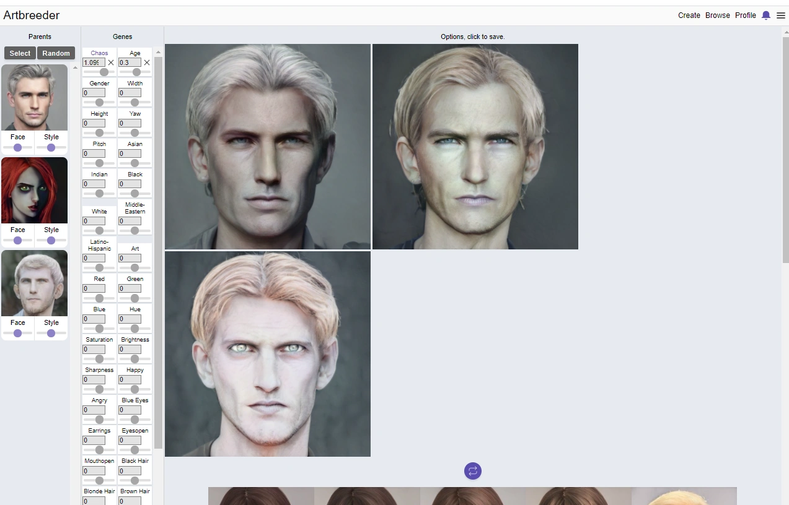Select the blond bearded man parent thumbnail
The width and height of the screenshot is (789, 505).
tap(34, 283)
